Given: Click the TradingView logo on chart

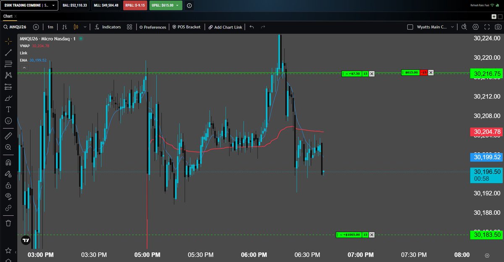Looking at the screenshot, I should click(x=26, y=241).
